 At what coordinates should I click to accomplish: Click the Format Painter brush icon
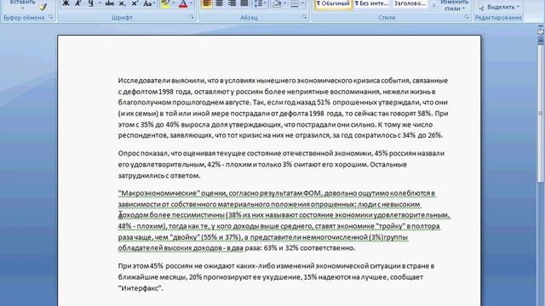coord(43,7)
